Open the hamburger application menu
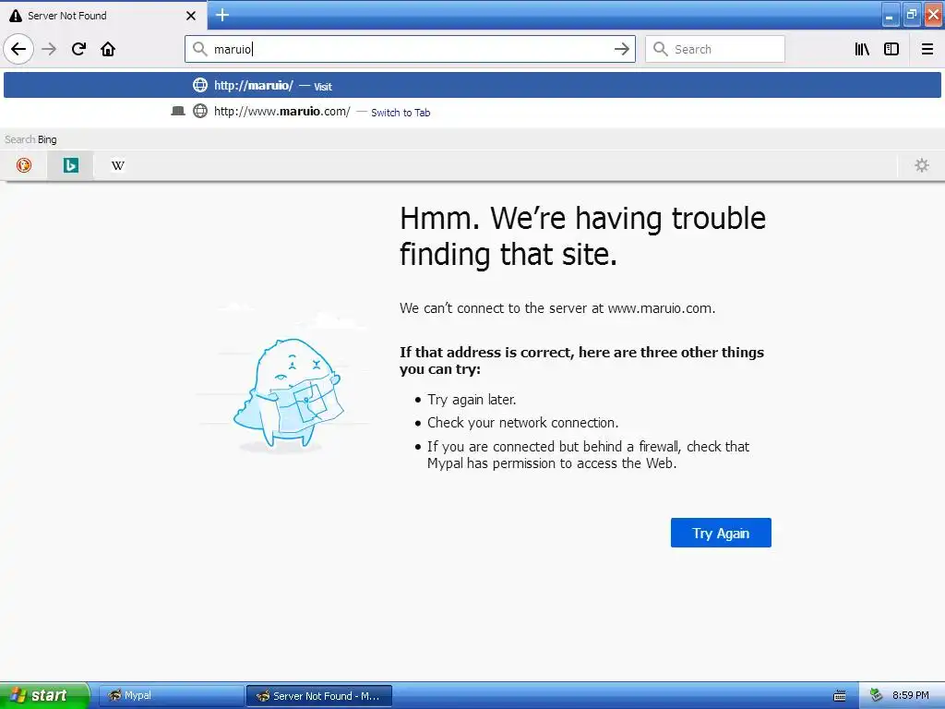Image resolution: width=945 pixels, height=709 pixels. (x=927, y=49)
